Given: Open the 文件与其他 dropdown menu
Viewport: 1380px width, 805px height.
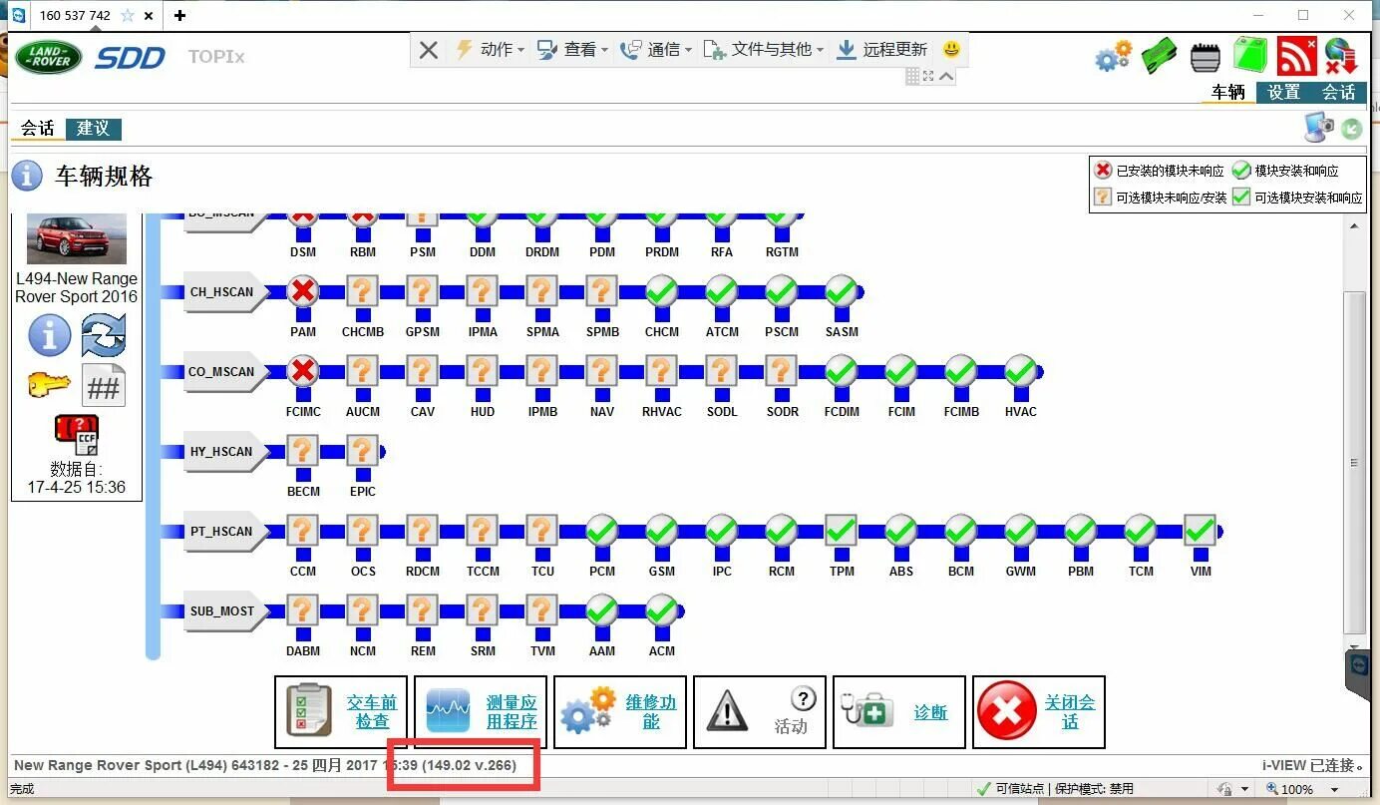Looking at the screenshot, I should pyautogui.click(x=764, y=50).
